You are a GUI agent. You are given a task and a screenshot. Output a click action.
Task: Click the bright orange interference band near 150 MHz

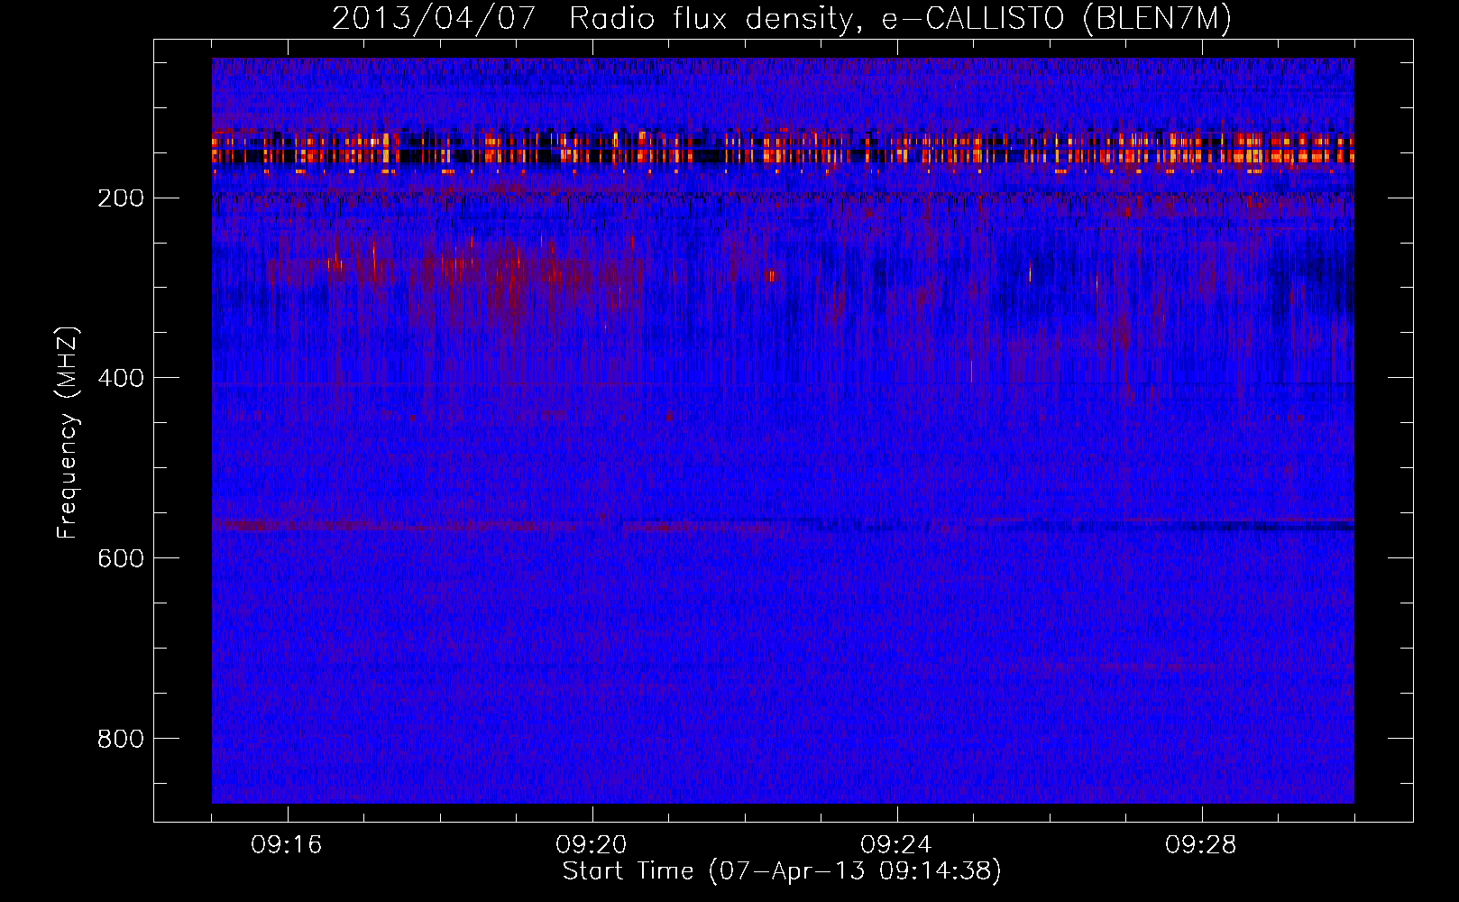click(x=783, y=150)
